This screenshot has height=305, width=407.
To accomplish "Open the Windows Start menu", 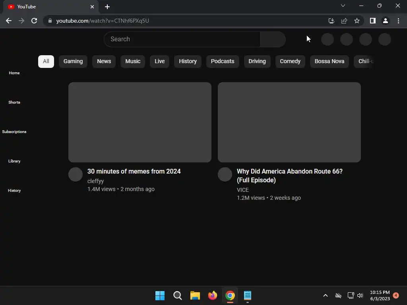I will click(160, 295).
